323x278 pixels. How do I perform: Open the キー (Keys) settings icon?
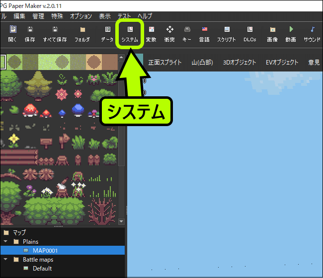pyautogui.click(x=187, y=34)
